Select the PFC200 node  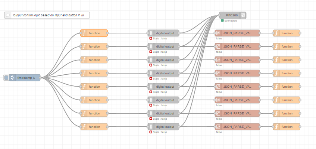[x=233, y=15]
